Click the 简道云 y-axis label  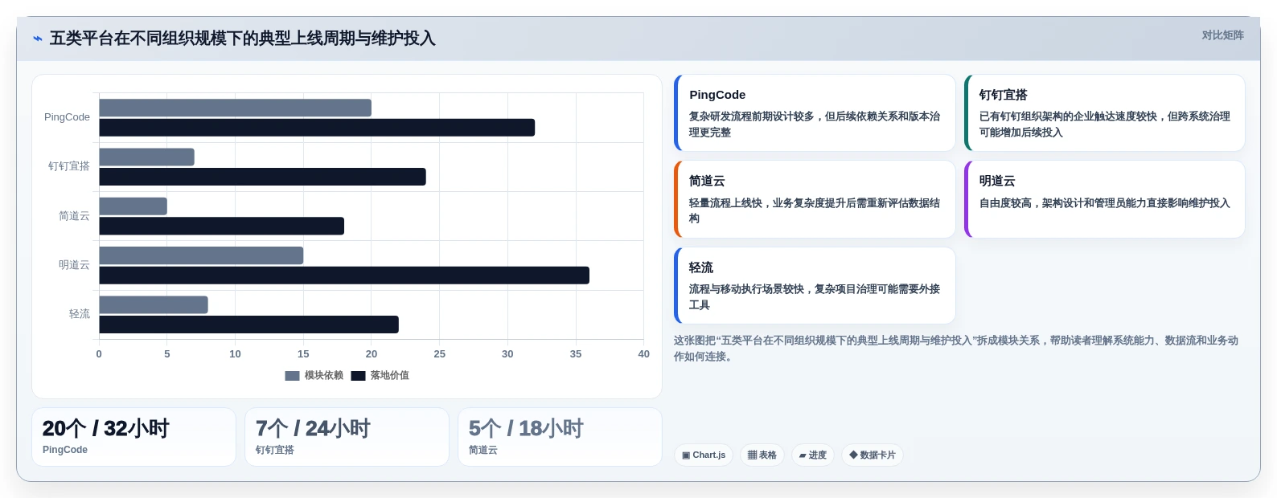coord(74,216)
